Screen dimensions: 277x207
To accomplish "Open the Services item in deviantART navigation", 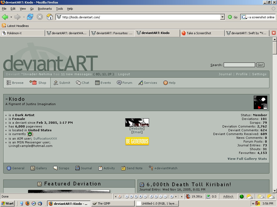I will pyautogui.click(x=148, y=83).
